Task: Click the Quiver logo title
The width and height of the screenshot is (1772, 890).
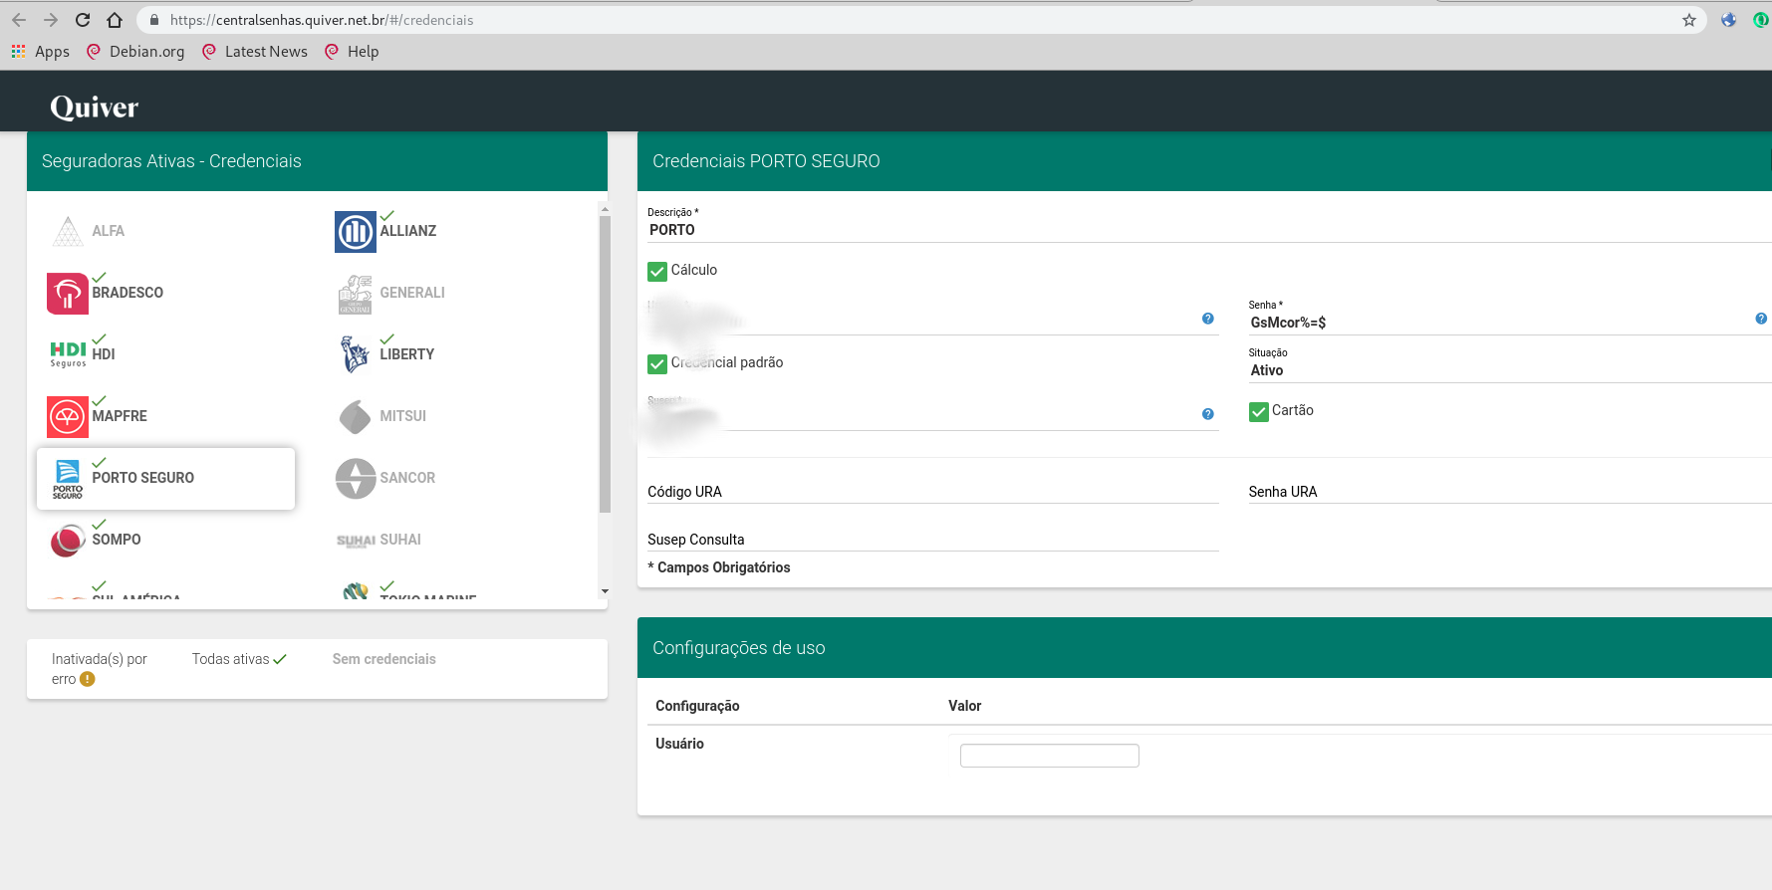Action: 95,107
